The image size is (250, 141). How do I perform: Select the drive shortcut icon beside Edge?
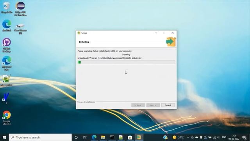(x=20, y=29)
